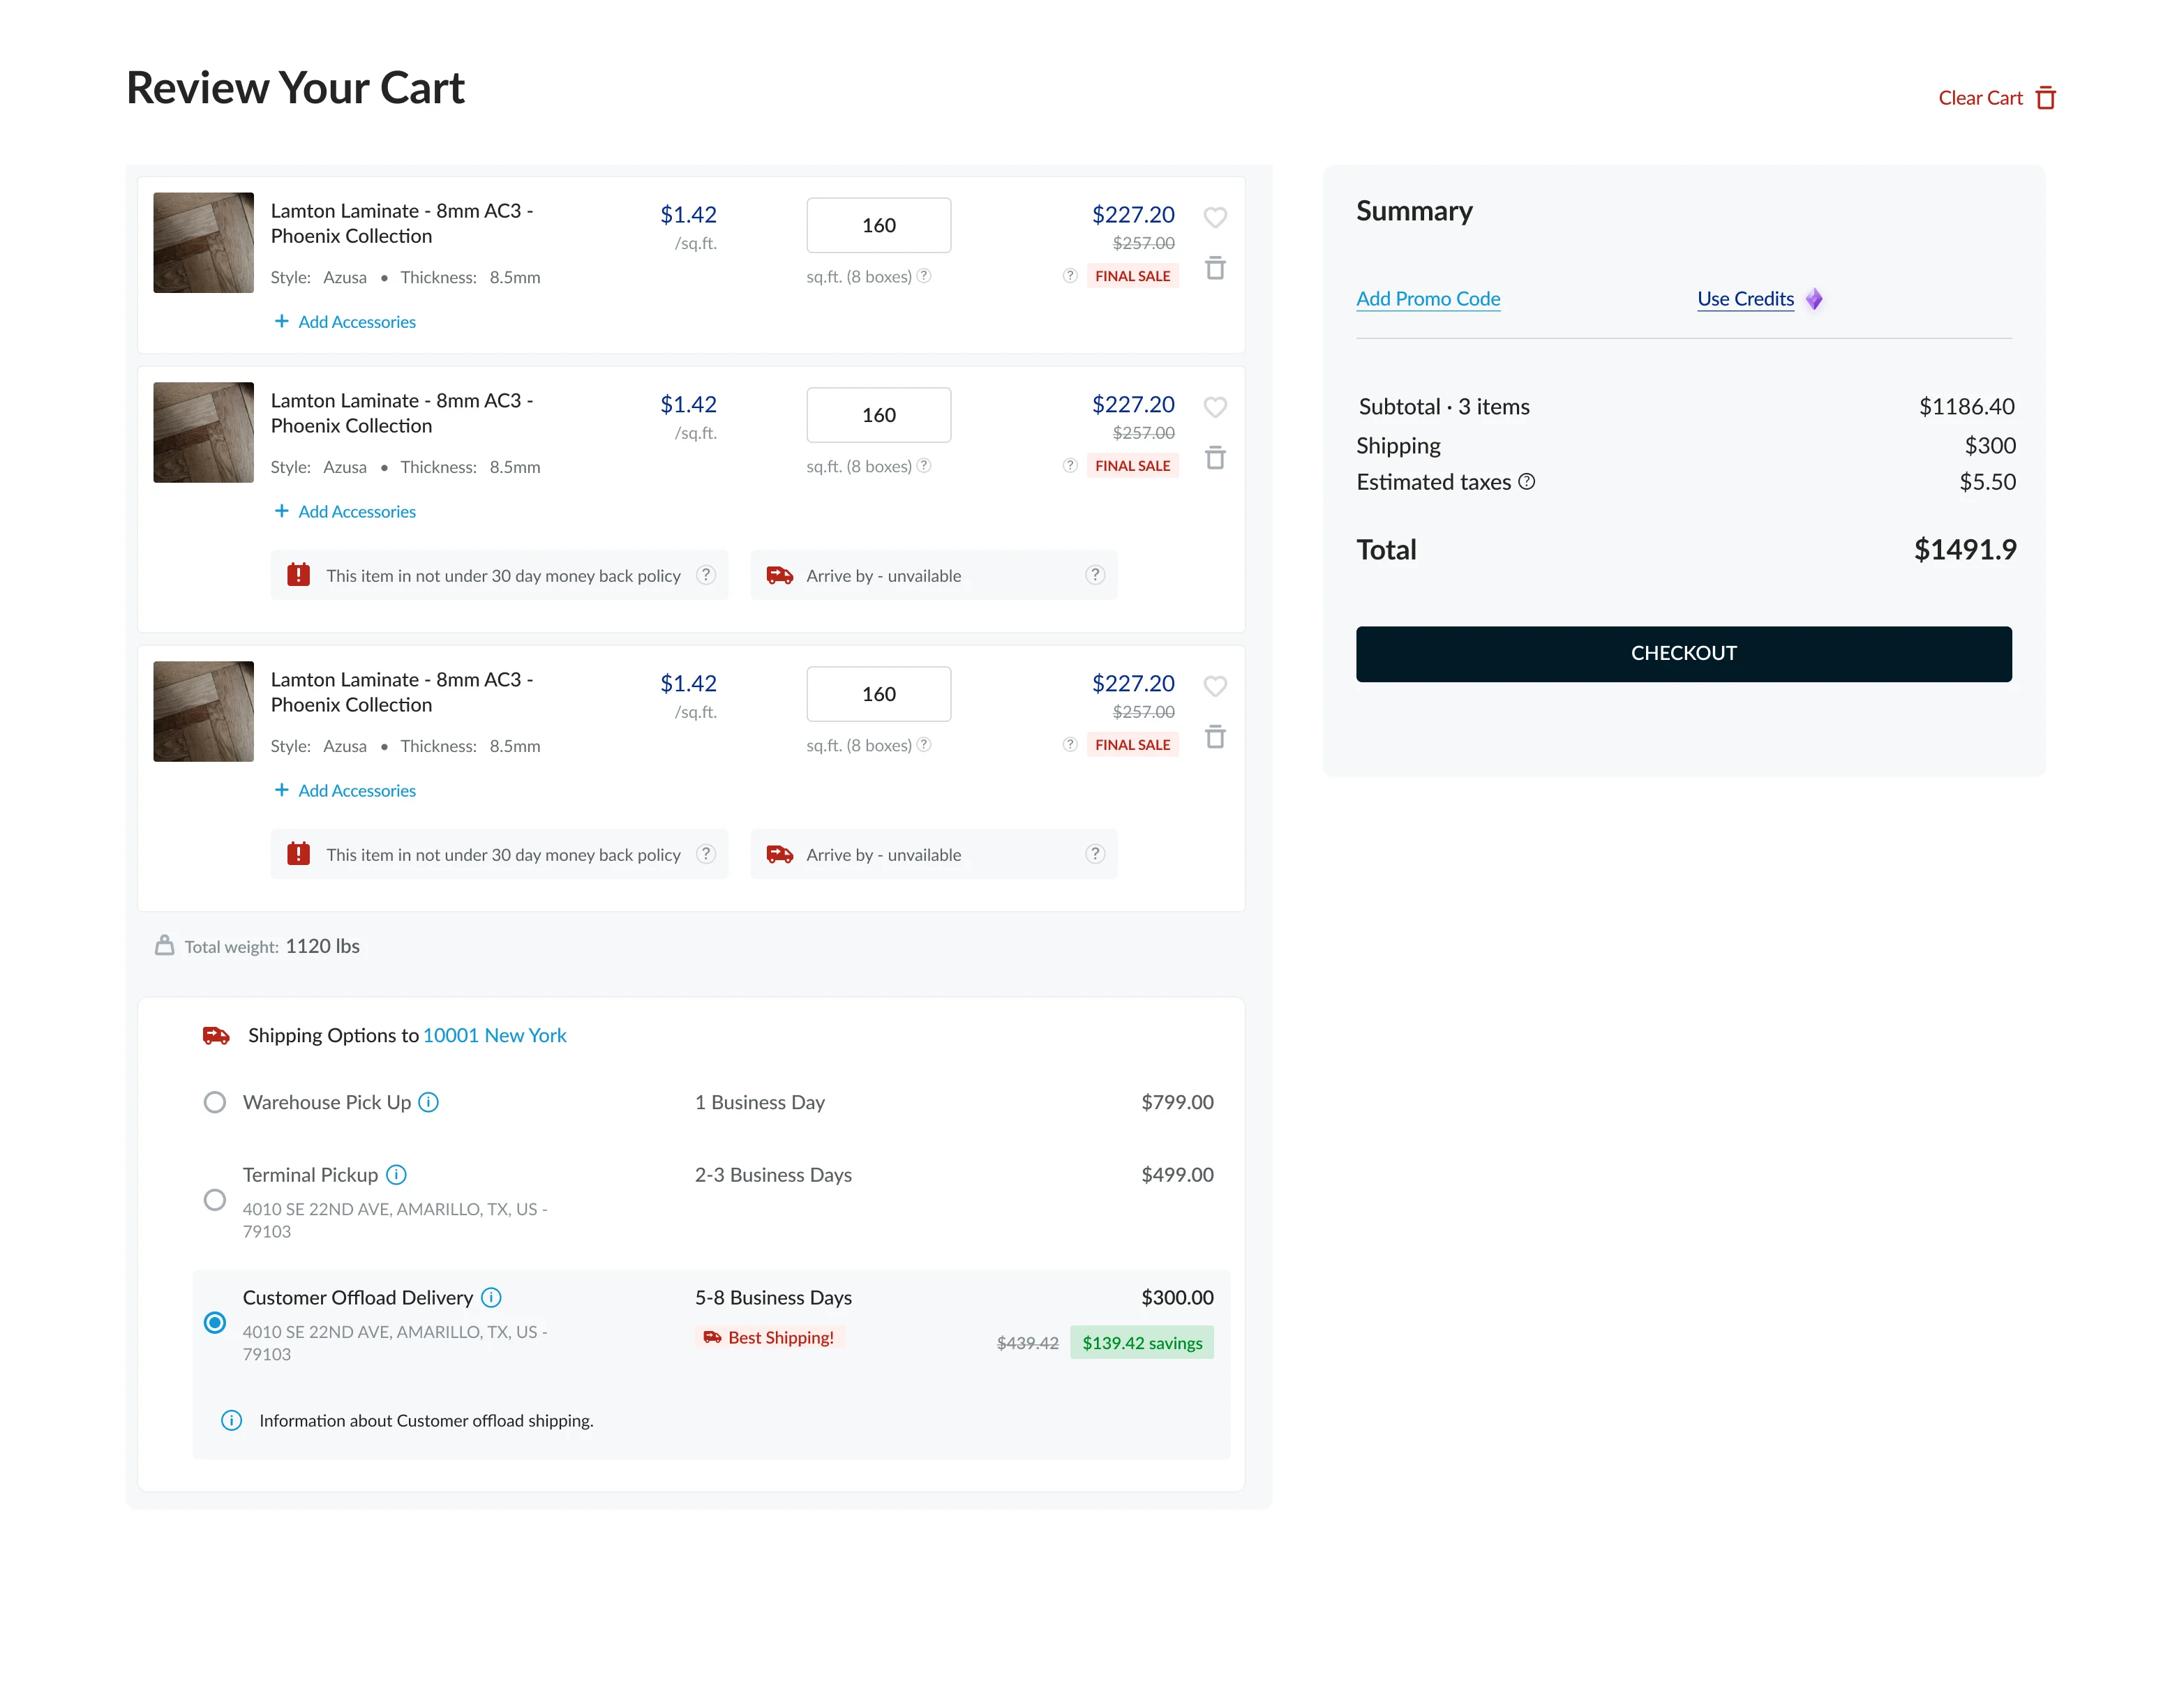This screenshot has width=2184, height=1684.
Task: Click the red truck icon by Shipping Options
Action: pyautogui.click(x=216, y=1036)
